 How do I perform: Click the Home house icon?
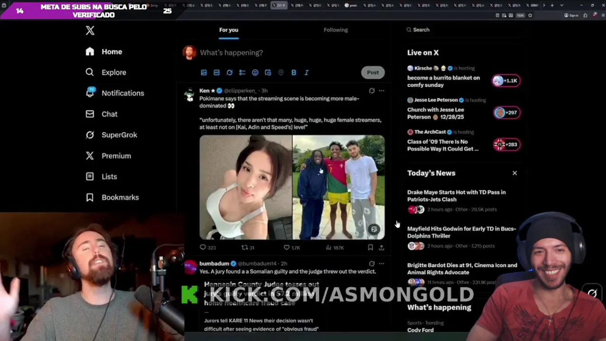90,52
